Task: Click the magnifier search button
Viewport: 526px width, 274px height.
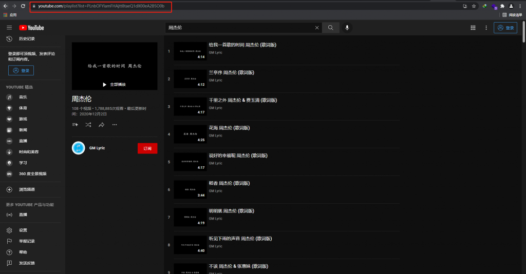Action: [330, 28]
